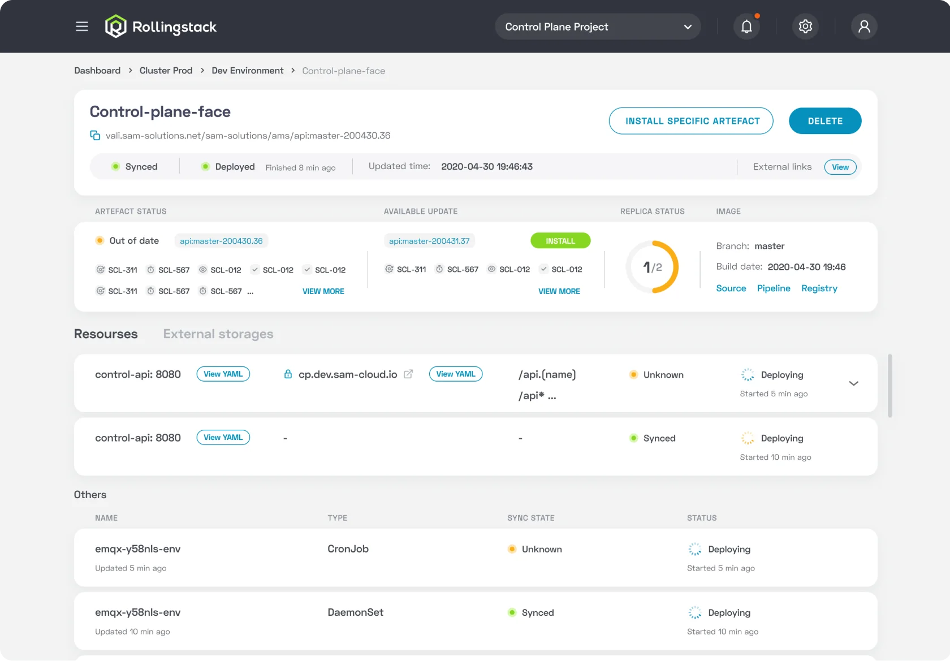
Task: Open the Control Plane Project dropdown
Action: (598, 27)
